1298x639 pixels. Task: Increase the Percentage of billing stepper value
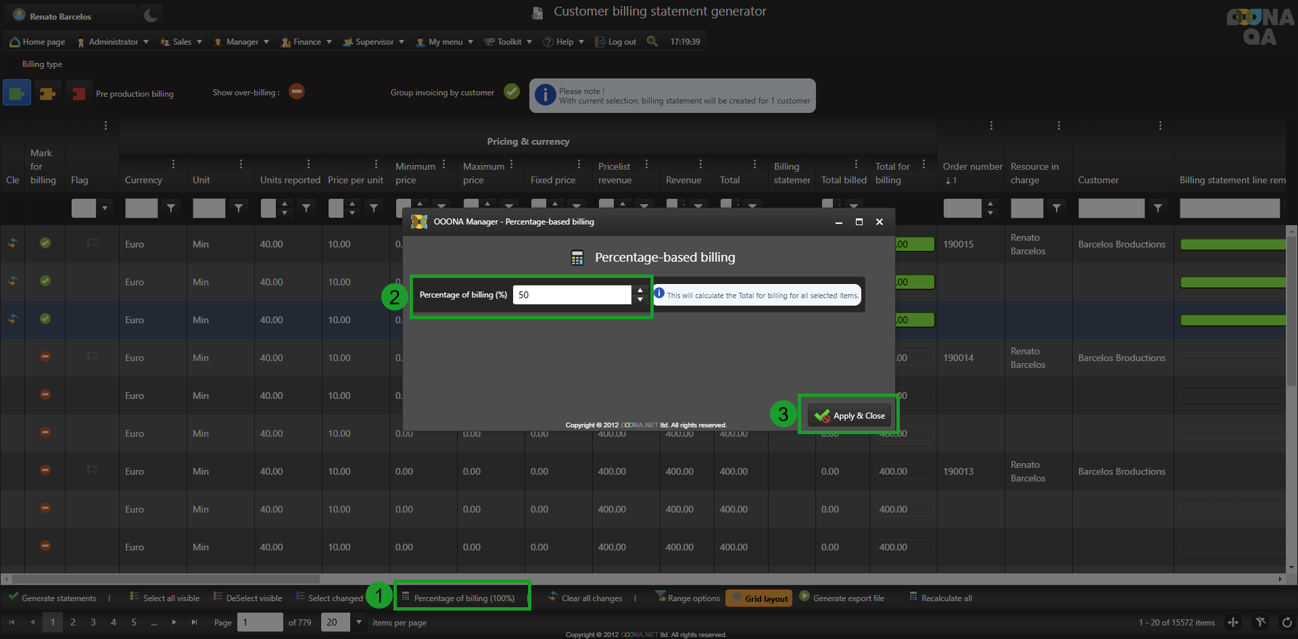pos(640,290)
